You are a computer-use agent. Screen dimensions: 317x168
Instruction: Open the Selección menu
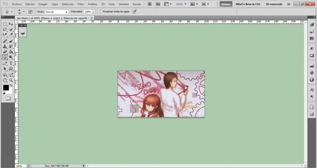coord(68,4)
